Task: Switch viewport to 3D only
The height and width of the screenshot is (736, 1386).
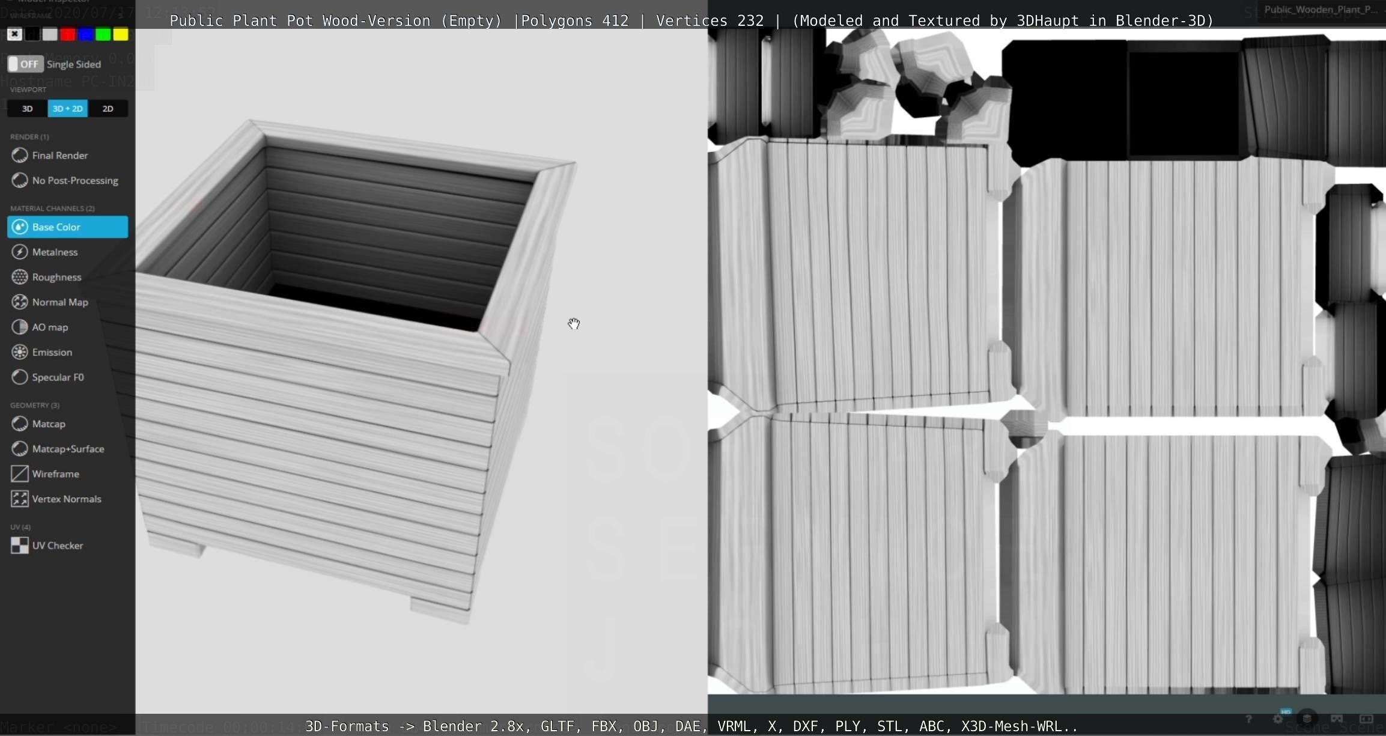Action: (x=27, y=109)
